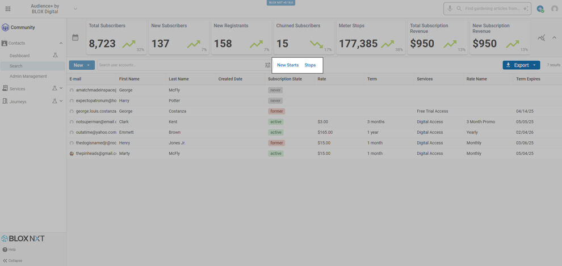562x266 pixels.
Task: Click the Churned Subscribers downward trend icon
Action: click(x=317, y=44)
